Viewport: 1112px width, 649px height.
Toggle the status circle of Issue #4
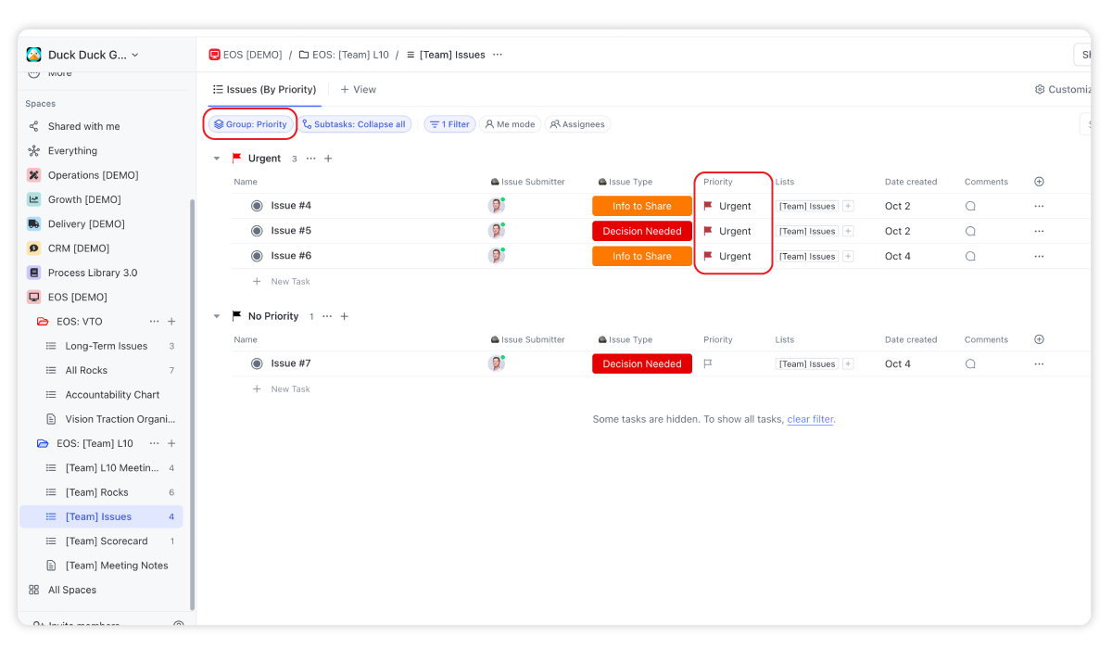pos(257,206)
